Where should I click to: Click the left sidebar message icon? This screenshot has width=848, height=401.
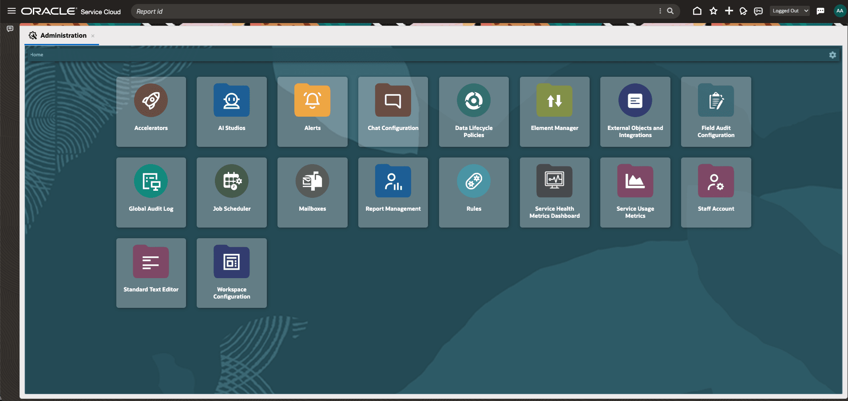[x=10, y=29]
